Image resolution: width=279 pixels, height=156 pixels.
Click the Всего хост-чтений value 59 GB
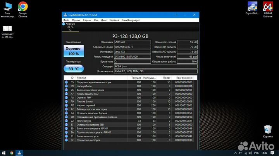click(187, 42)
